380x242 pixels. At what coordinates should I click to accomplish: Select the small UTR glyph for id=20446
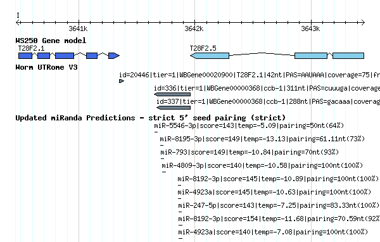pos(122,81)
